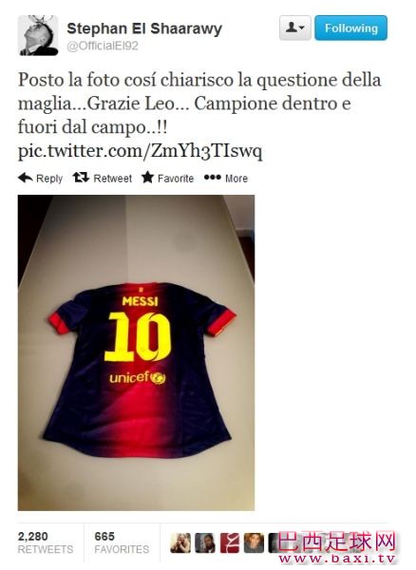Enlarge the Messi jersey photo
The width and height of the screenshot is (416, 570).
click(136, 352)
